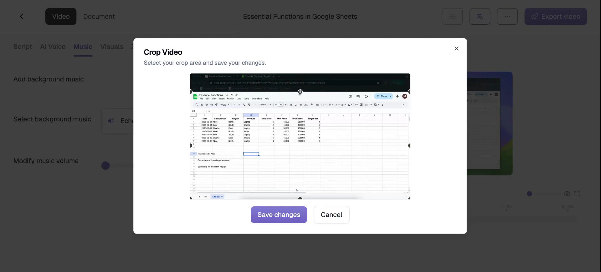Grab the top-center crop handle
The image size is (601, 272).
pos(300,92)
